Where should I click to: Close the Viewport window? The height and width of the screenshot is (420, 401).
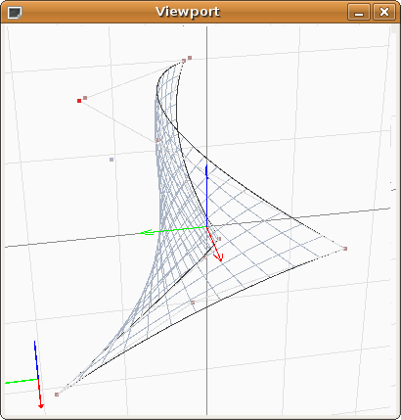(384, 13)
